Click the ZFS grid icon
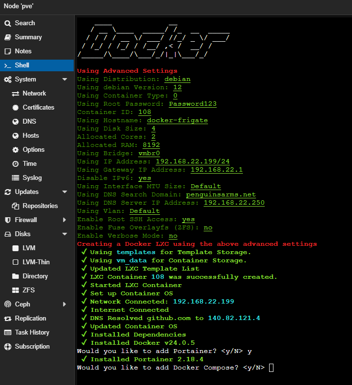The width and height of the screenshot is (352, 385). point(16,290)
